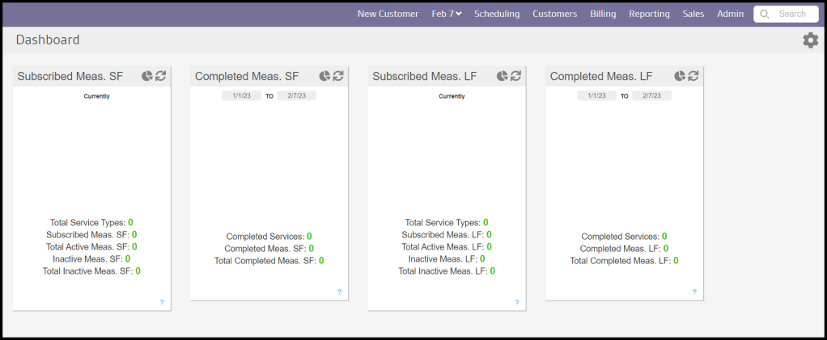This screenshot has height=340, width=827.
Task: Click the Search input field
Action: [791, 14]
